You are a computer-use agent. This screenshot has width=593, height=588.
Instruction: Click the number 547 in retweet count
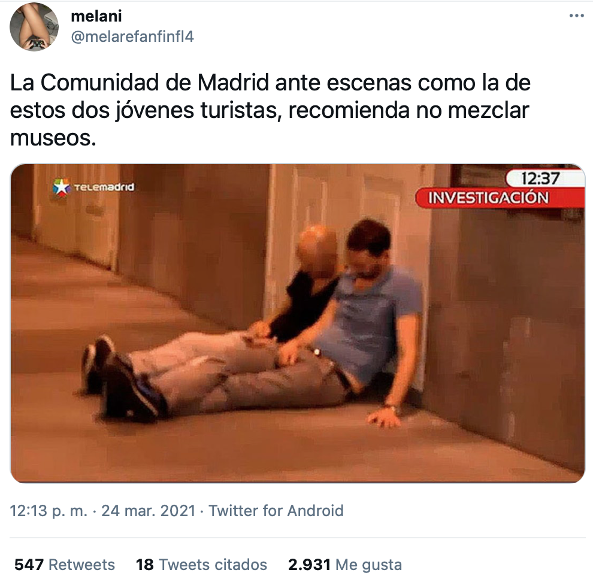[x=29, y=565]
